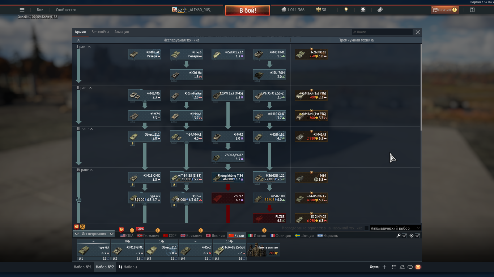The image size is (494, 277).
Task: Open the Магазин shop
Action: 444,10
